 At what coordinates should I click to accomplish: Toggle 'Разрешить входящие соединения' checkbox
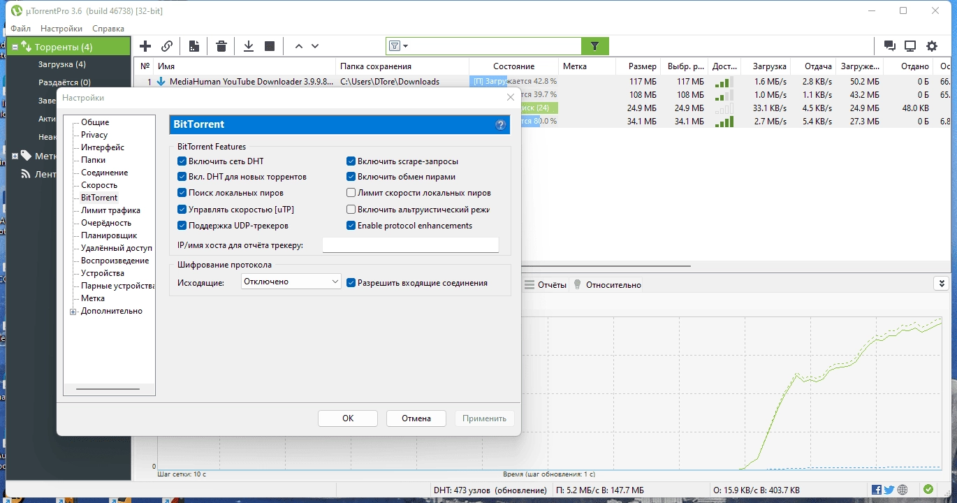[351, 283]
